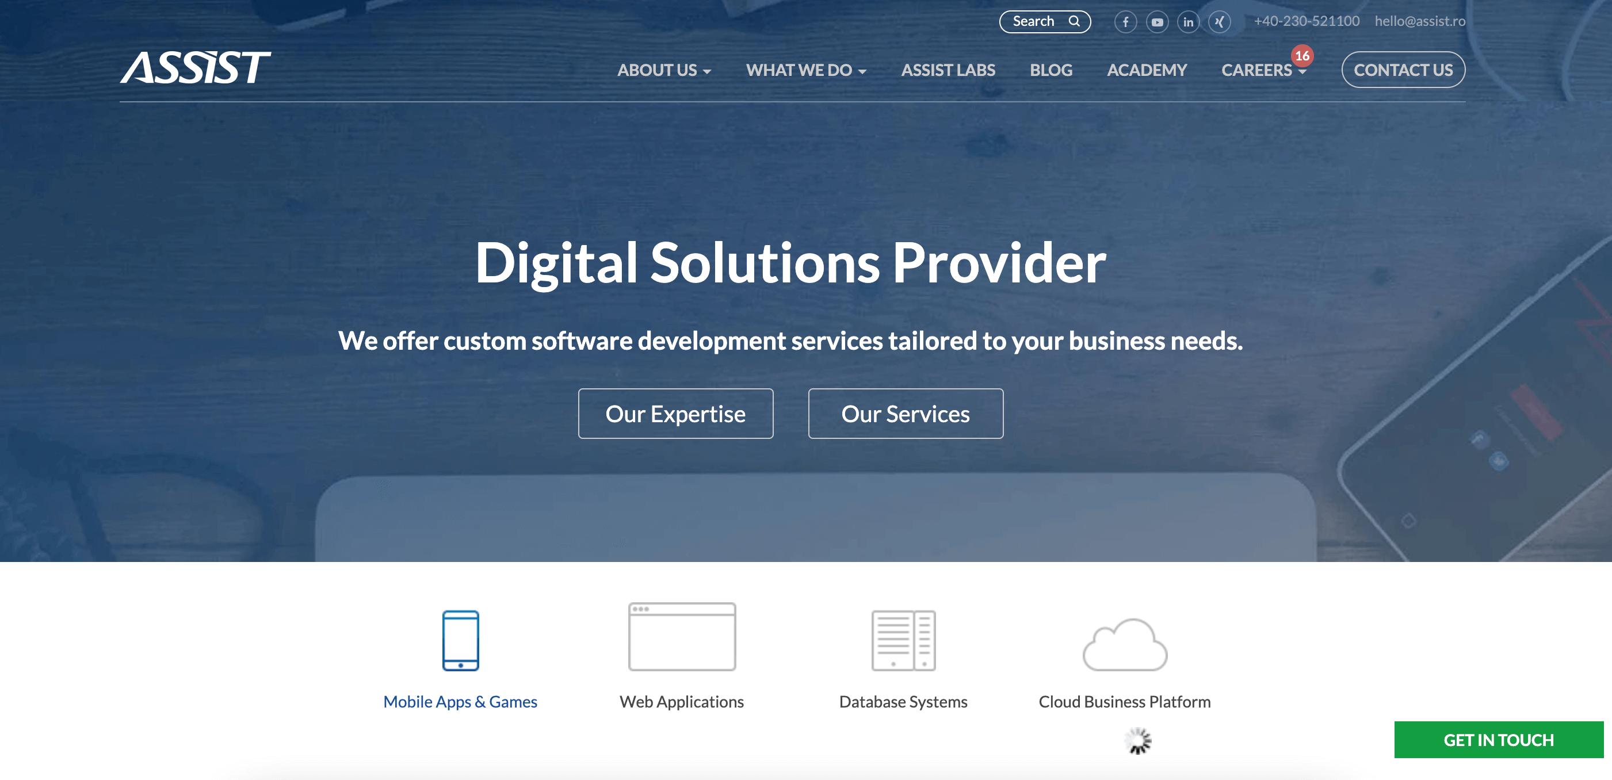
Task: Navigate to the Blog menu item
Action: [1051, 69]
